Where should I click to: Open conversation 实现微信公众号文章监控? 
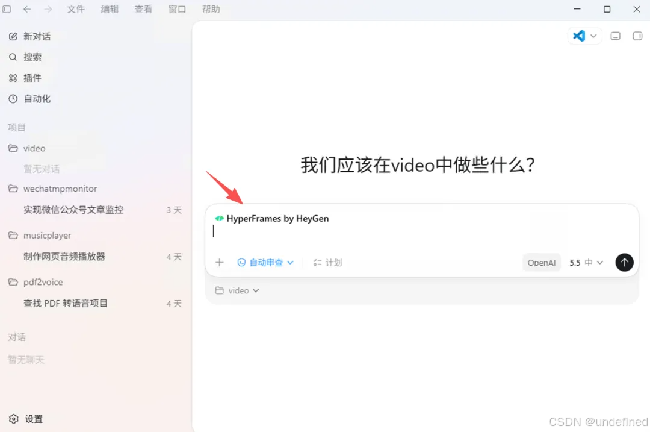[73, 210]
